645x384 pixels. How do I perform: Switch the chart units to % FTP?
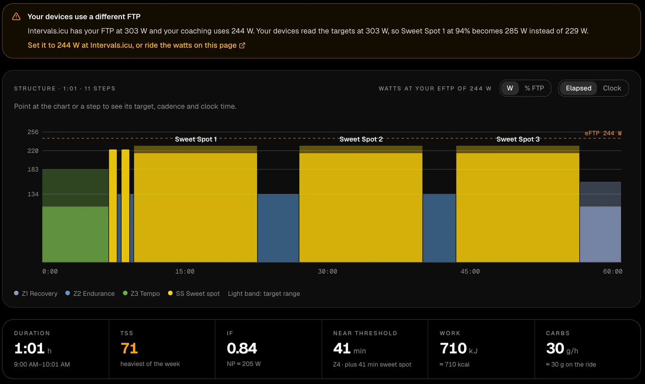pyautogui.click(x=534, y=88)
